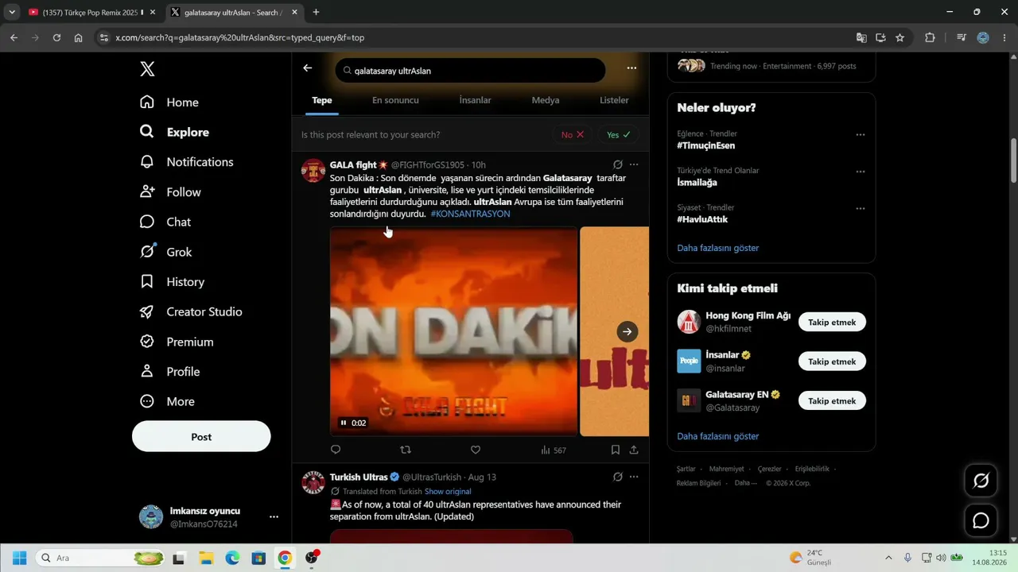Open the floating messages button
The height and width of the screenshot is (572, 1018).
tap(981, 520)
